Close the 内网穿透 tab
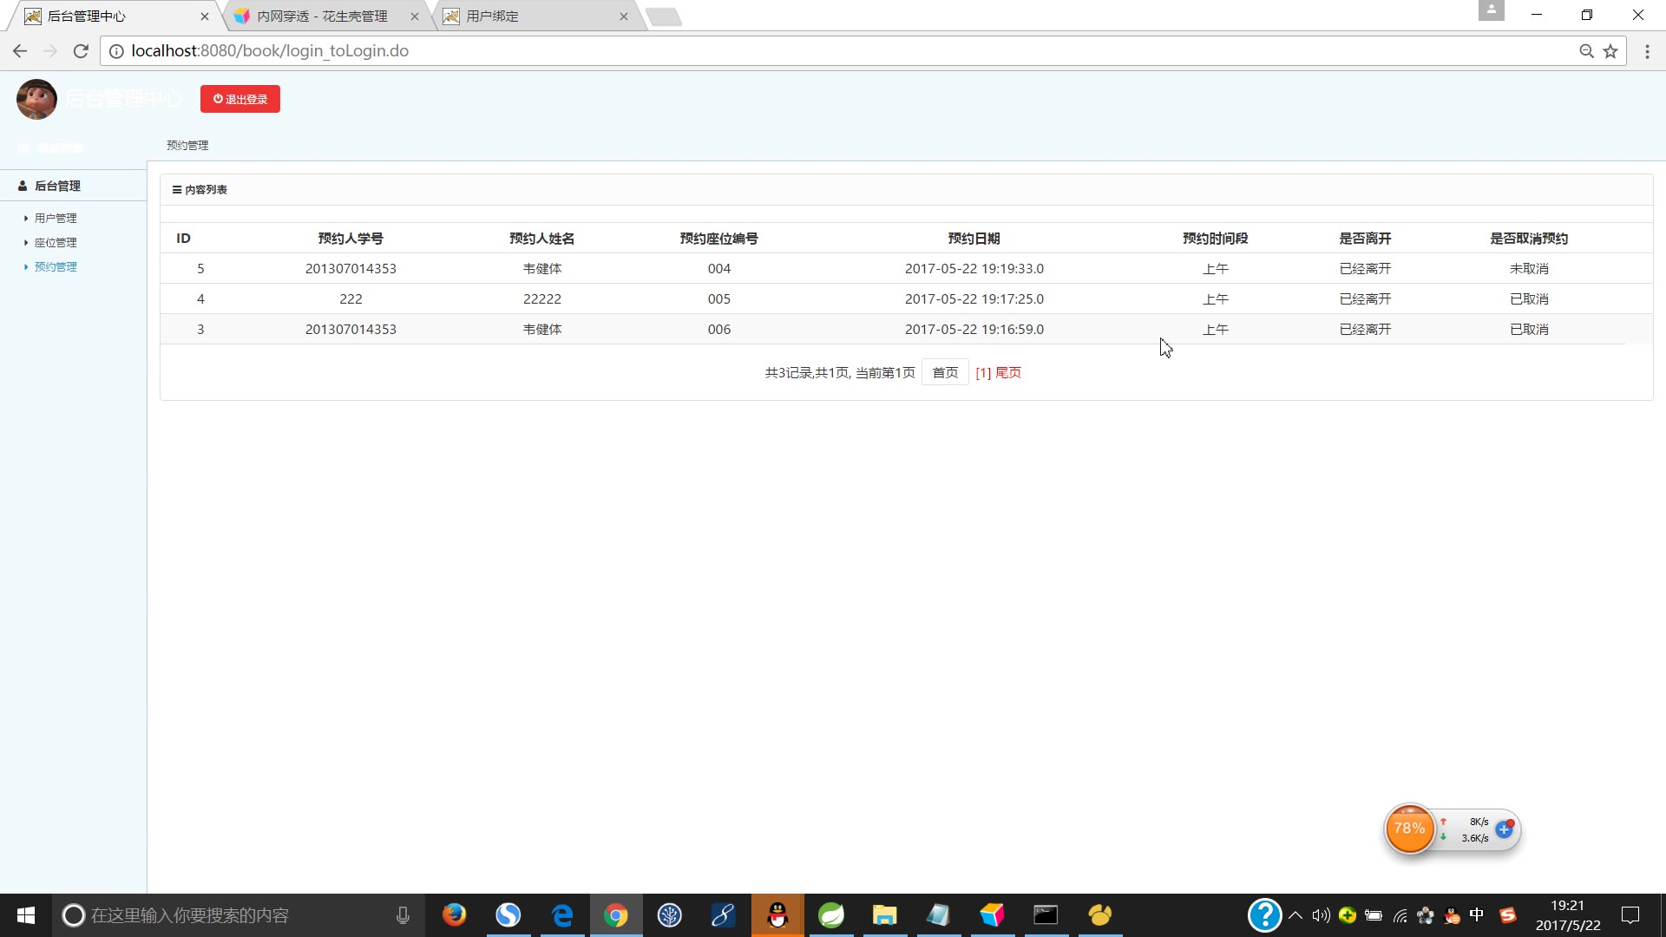This screenshot has width=1666, height=937. click(414, 16)
